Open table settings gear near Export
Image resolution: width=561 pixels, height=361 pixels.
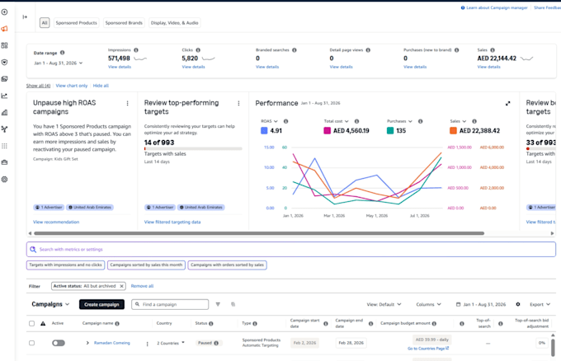pos(518,304)
